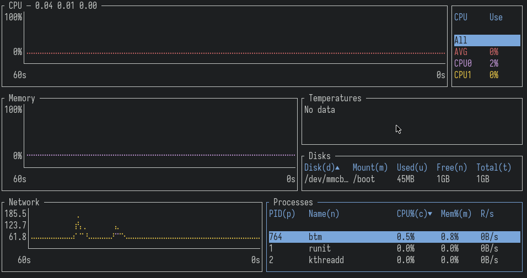Sort processes by PID(p) column
Screen dimensions: 527x278
point(282,214)
